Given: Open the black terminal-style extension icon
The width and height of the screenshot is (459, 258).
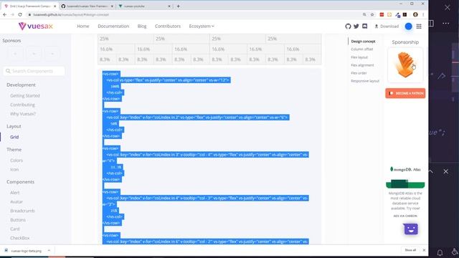Looking at the screenshot, I should [x=404, y=14].
